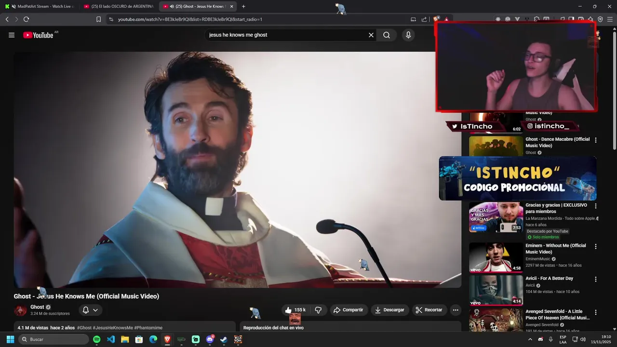
Task: Dislike the video with thumbs down
Action: [x=318, y=310]
